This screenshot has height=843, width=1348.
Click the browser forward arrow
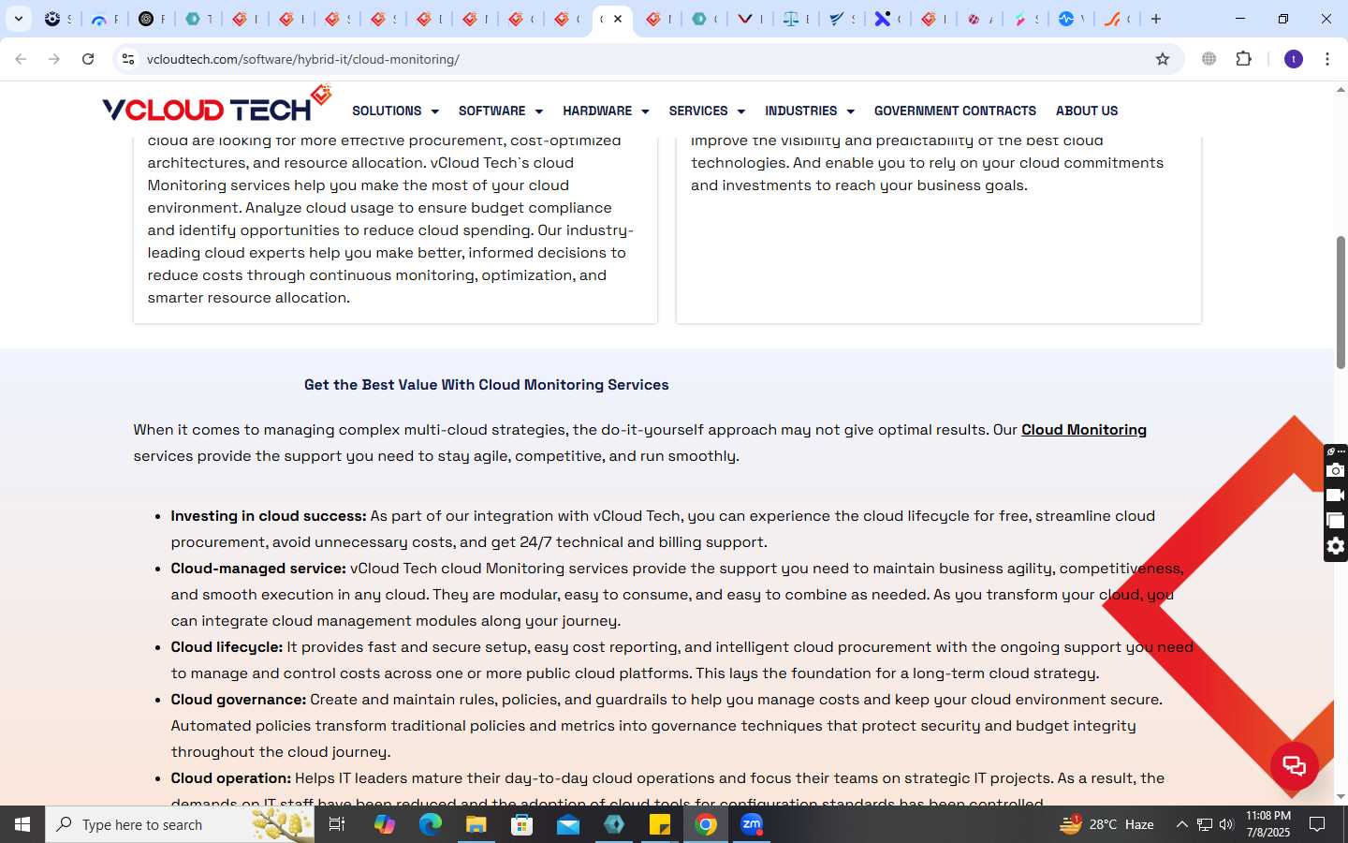[54, 59]
